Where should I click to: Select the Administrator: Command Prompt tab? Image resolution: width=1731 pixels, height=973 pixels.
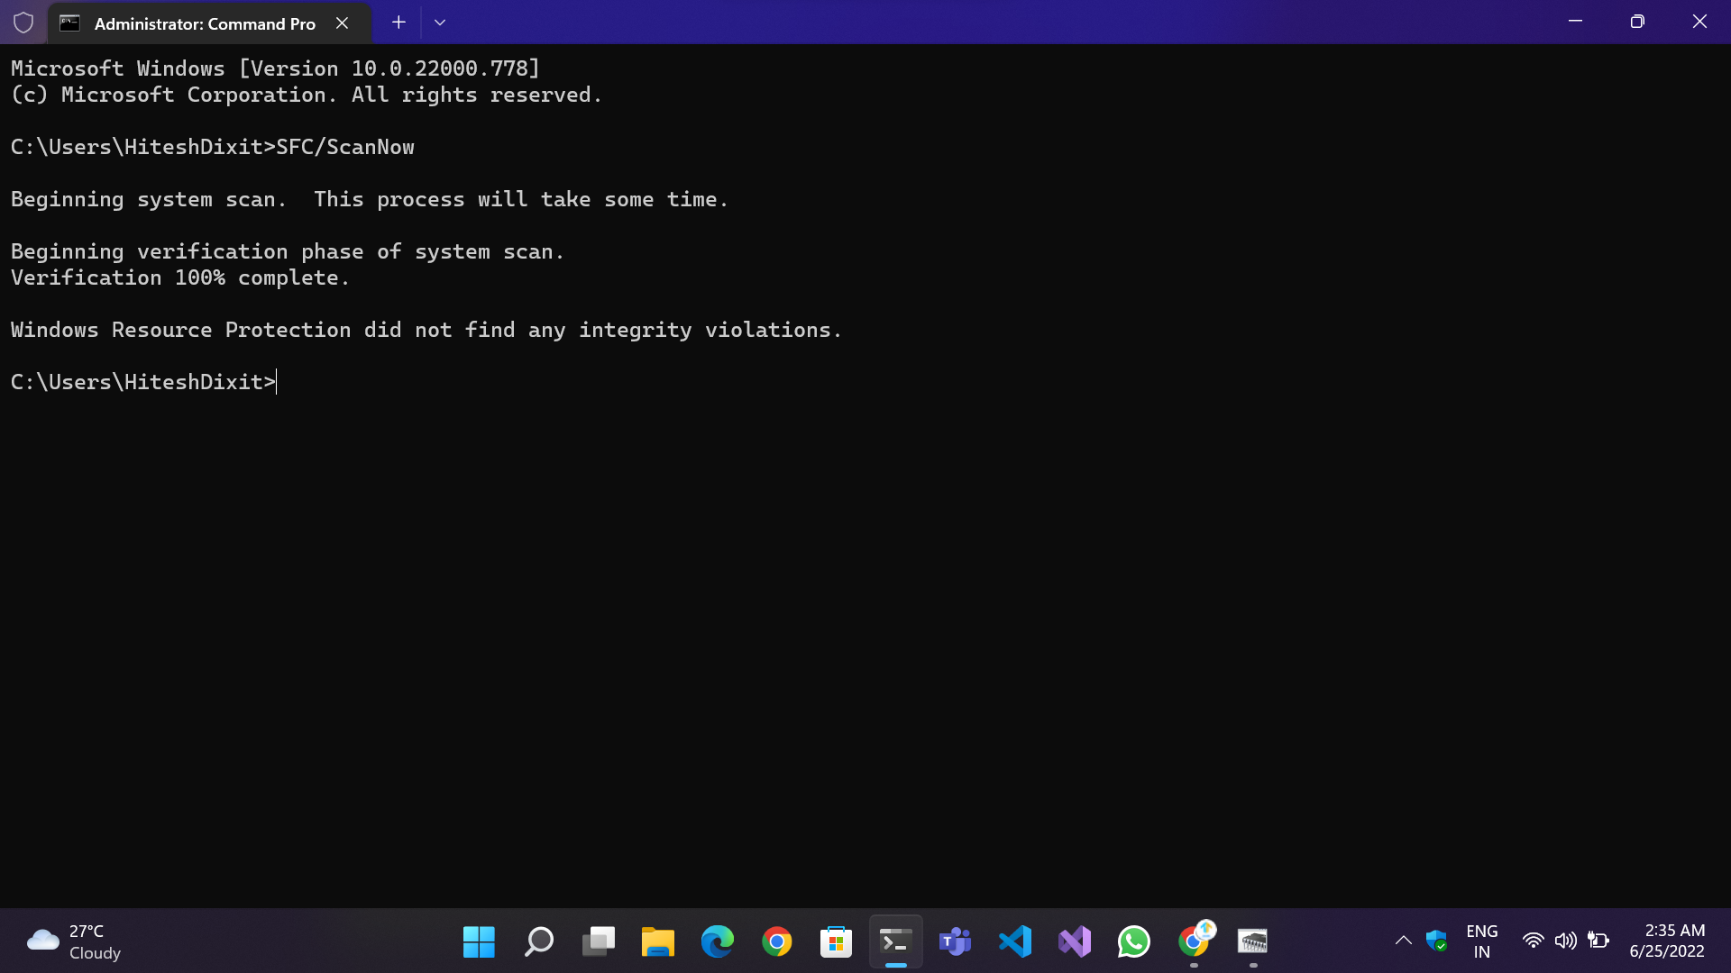(x=204, y=23)
